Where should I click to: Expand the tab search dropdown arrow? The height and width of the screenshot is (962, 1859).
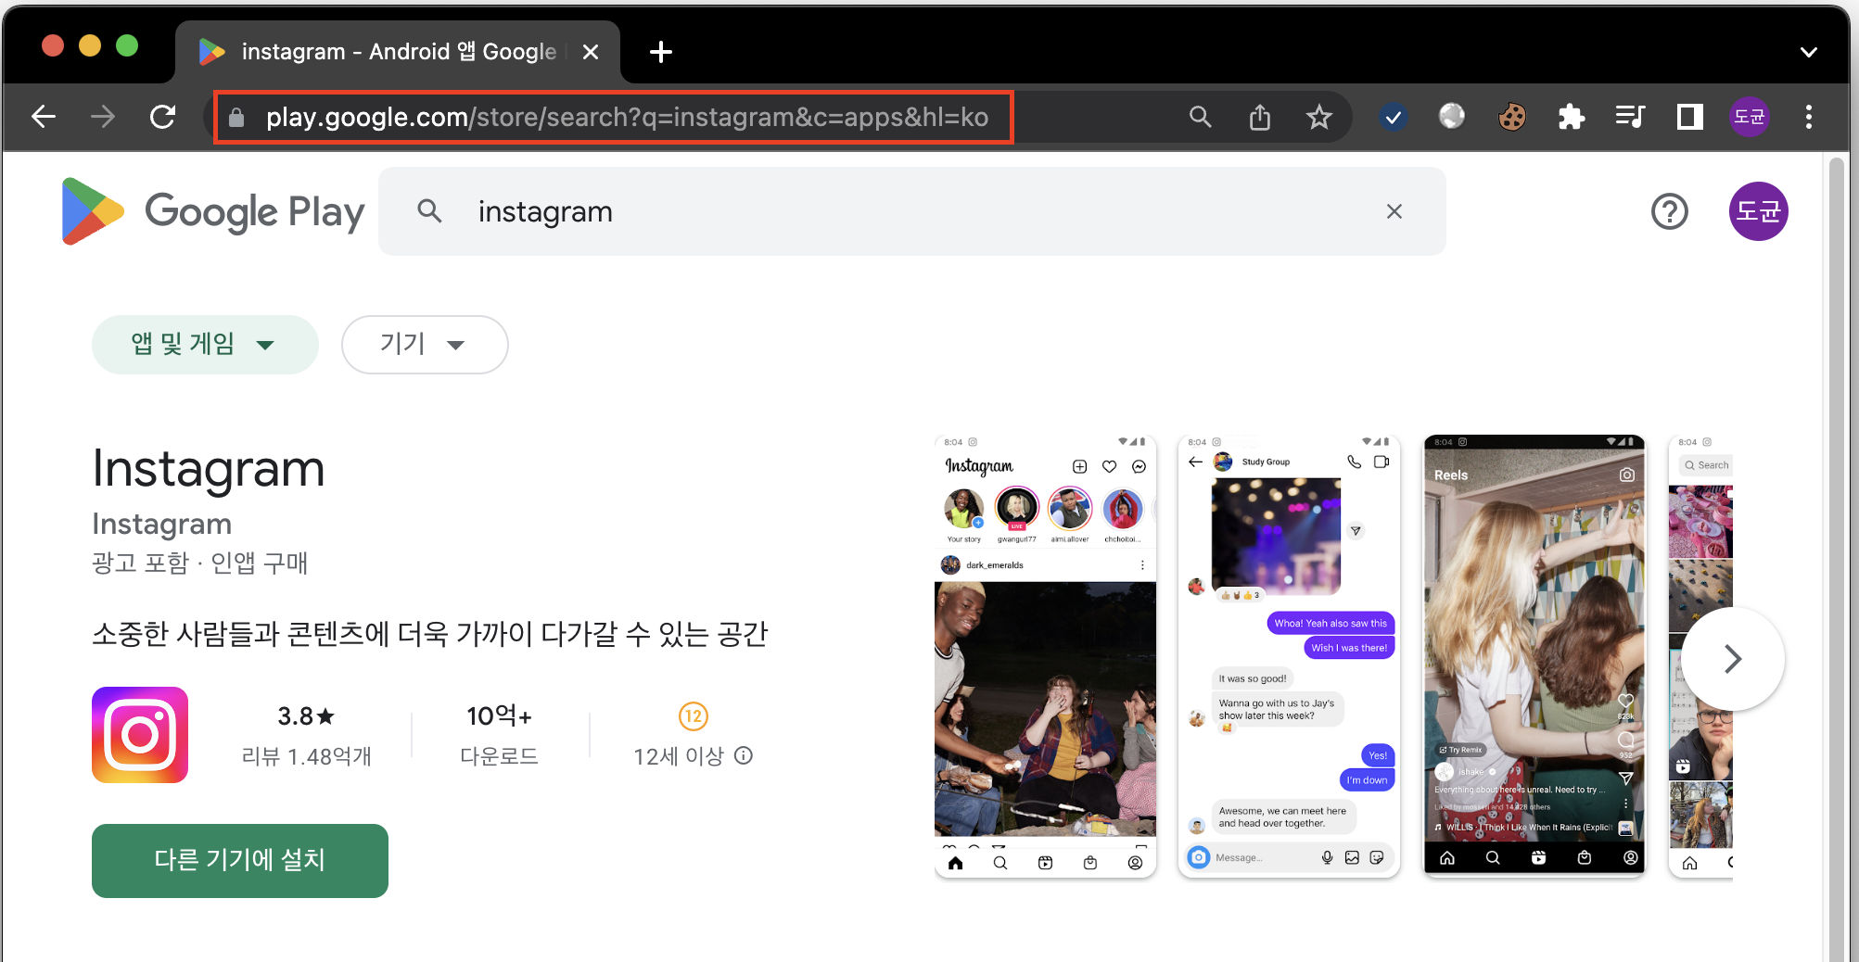pyautogui.click(x=1809, y=52)
